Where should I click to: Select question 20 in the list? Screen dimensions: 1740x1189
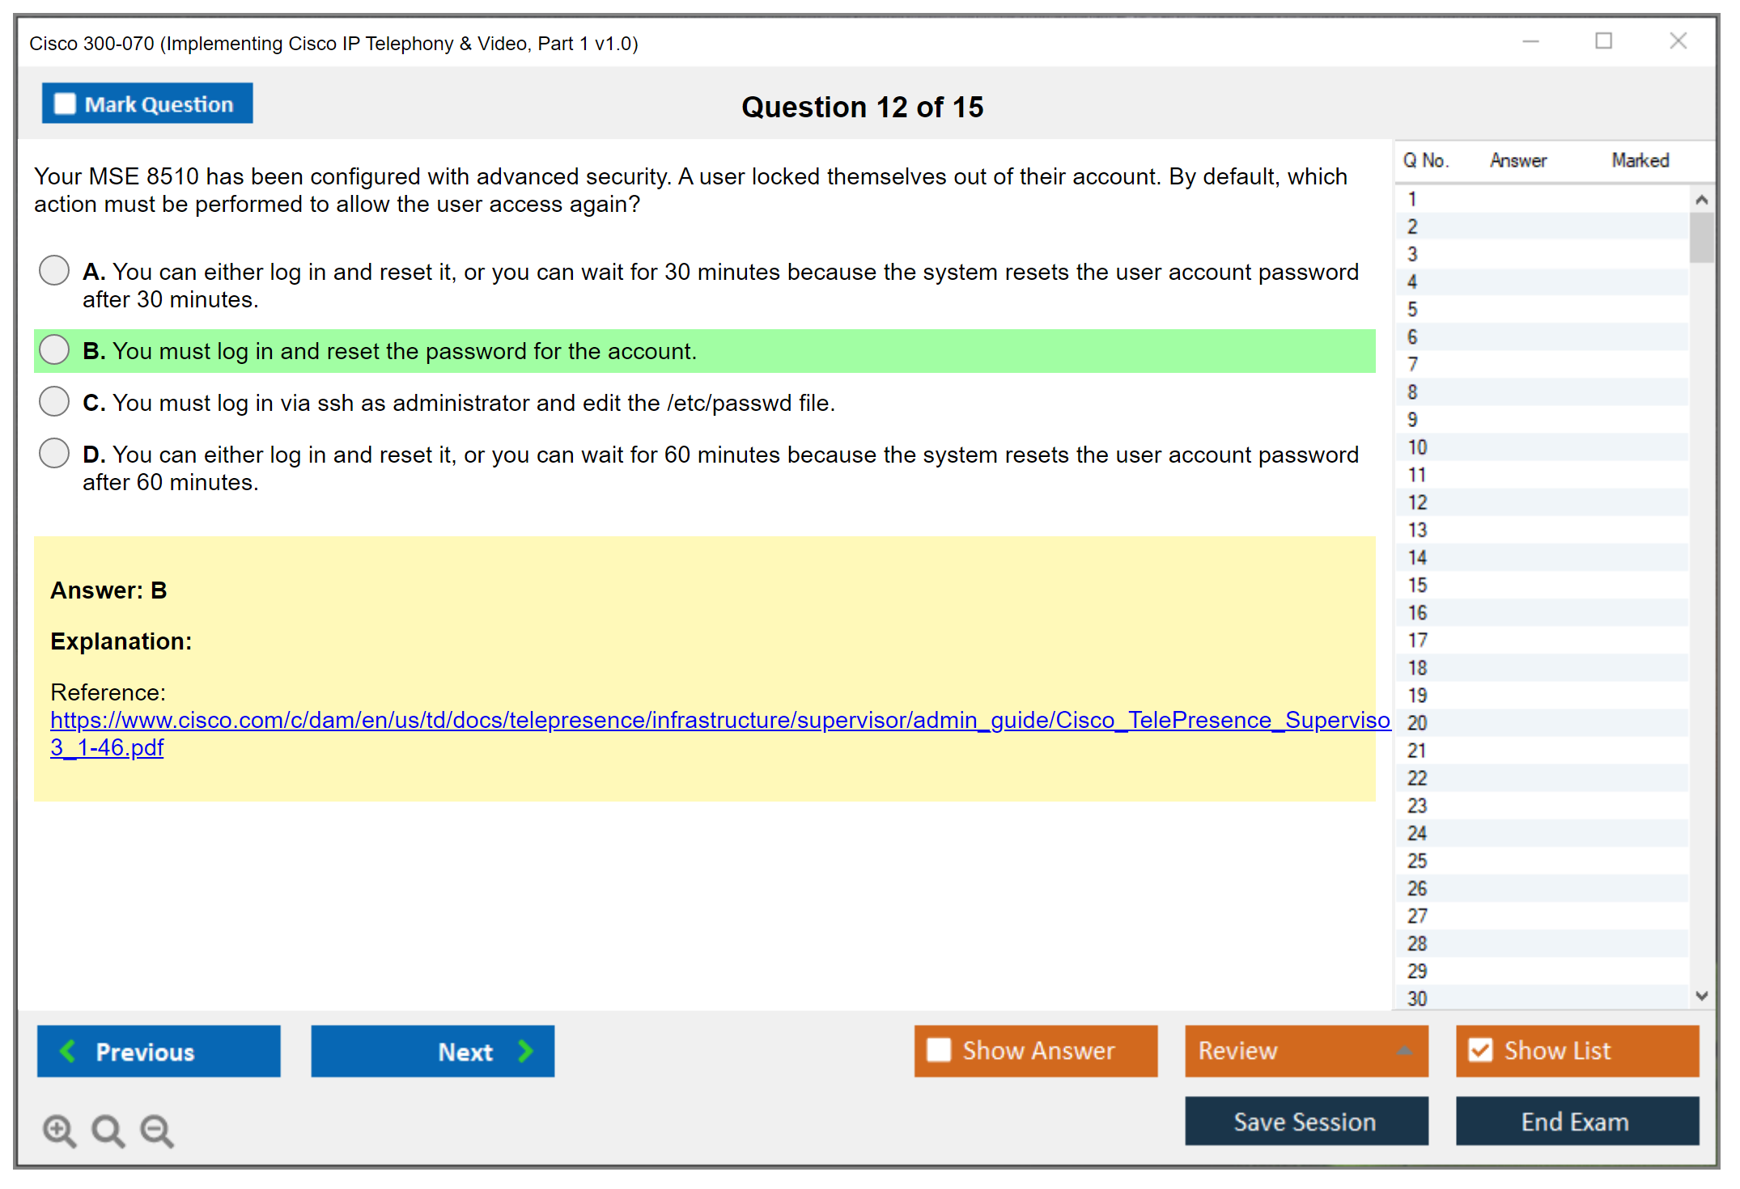click(x=1417, y=722)
